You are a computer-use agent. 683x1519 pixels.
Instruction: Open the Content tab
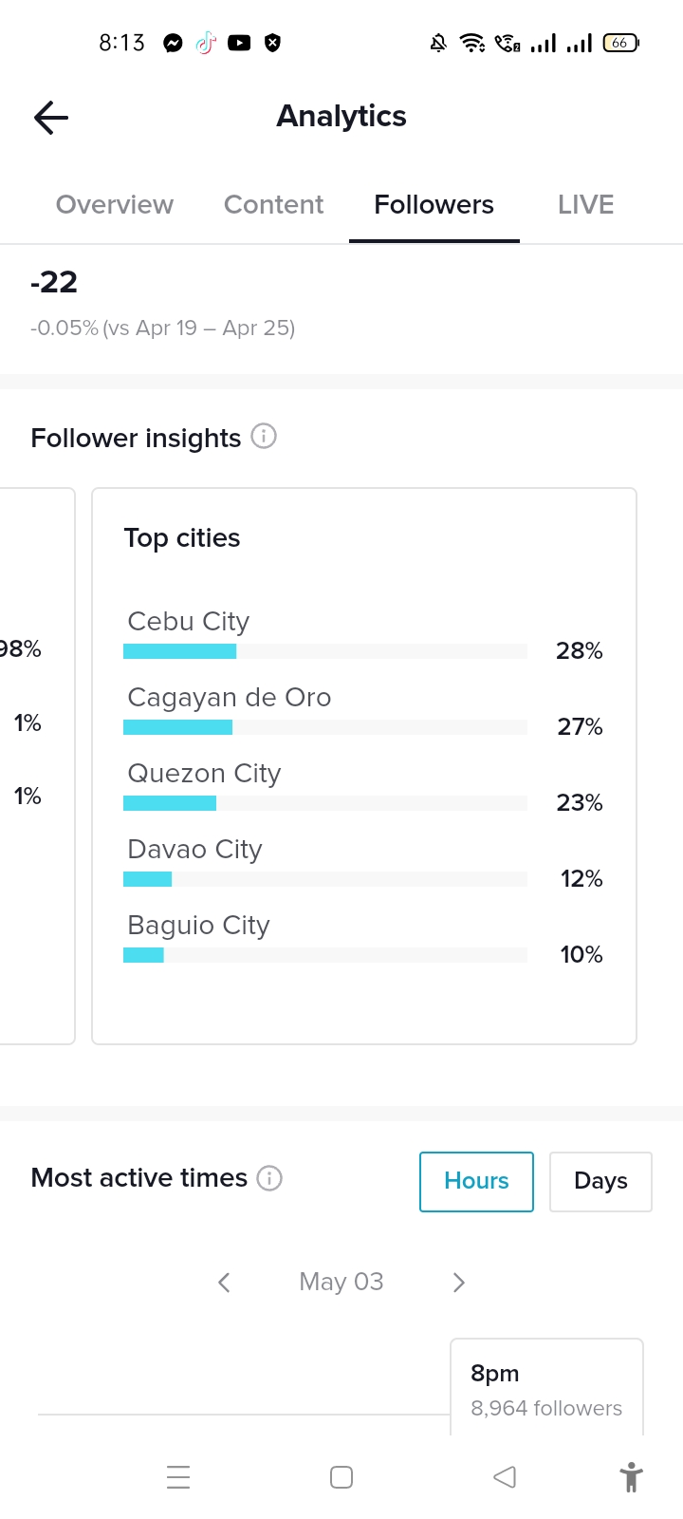(x=273, y=205)
